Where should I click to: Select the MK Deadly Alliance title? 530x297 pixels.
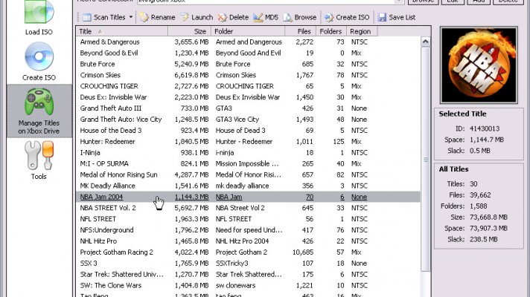pyautogui.click(x=107, y=186)
